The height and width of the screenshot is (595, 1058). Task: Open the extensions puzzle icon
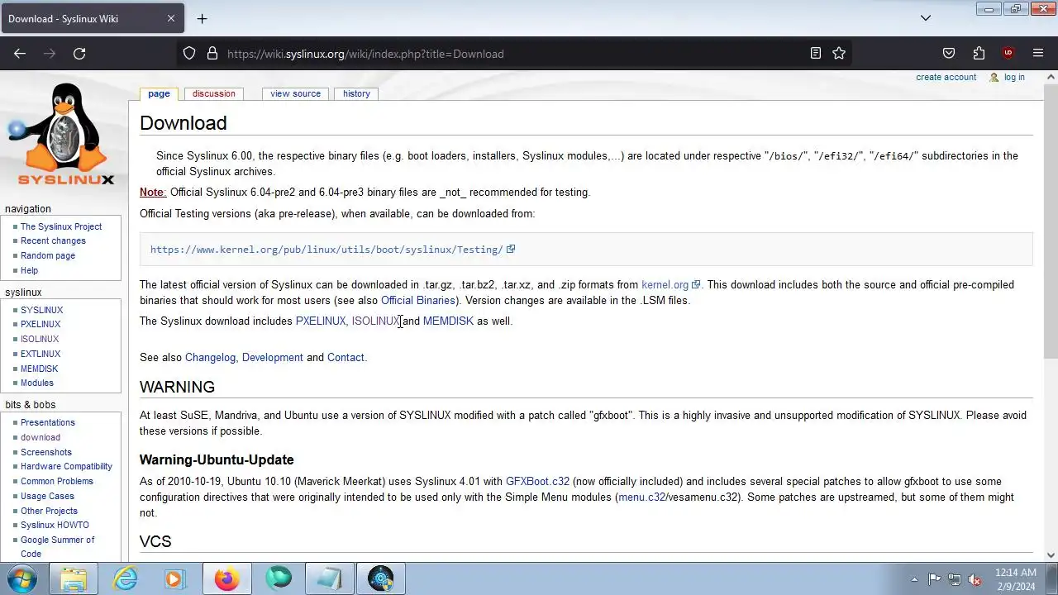tap(979, 54)
